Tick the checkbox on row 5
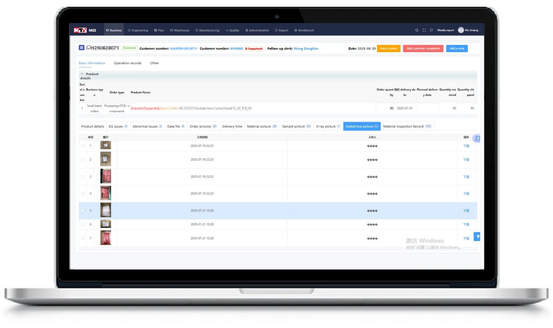The image size is (553, 328). point(83,211)
